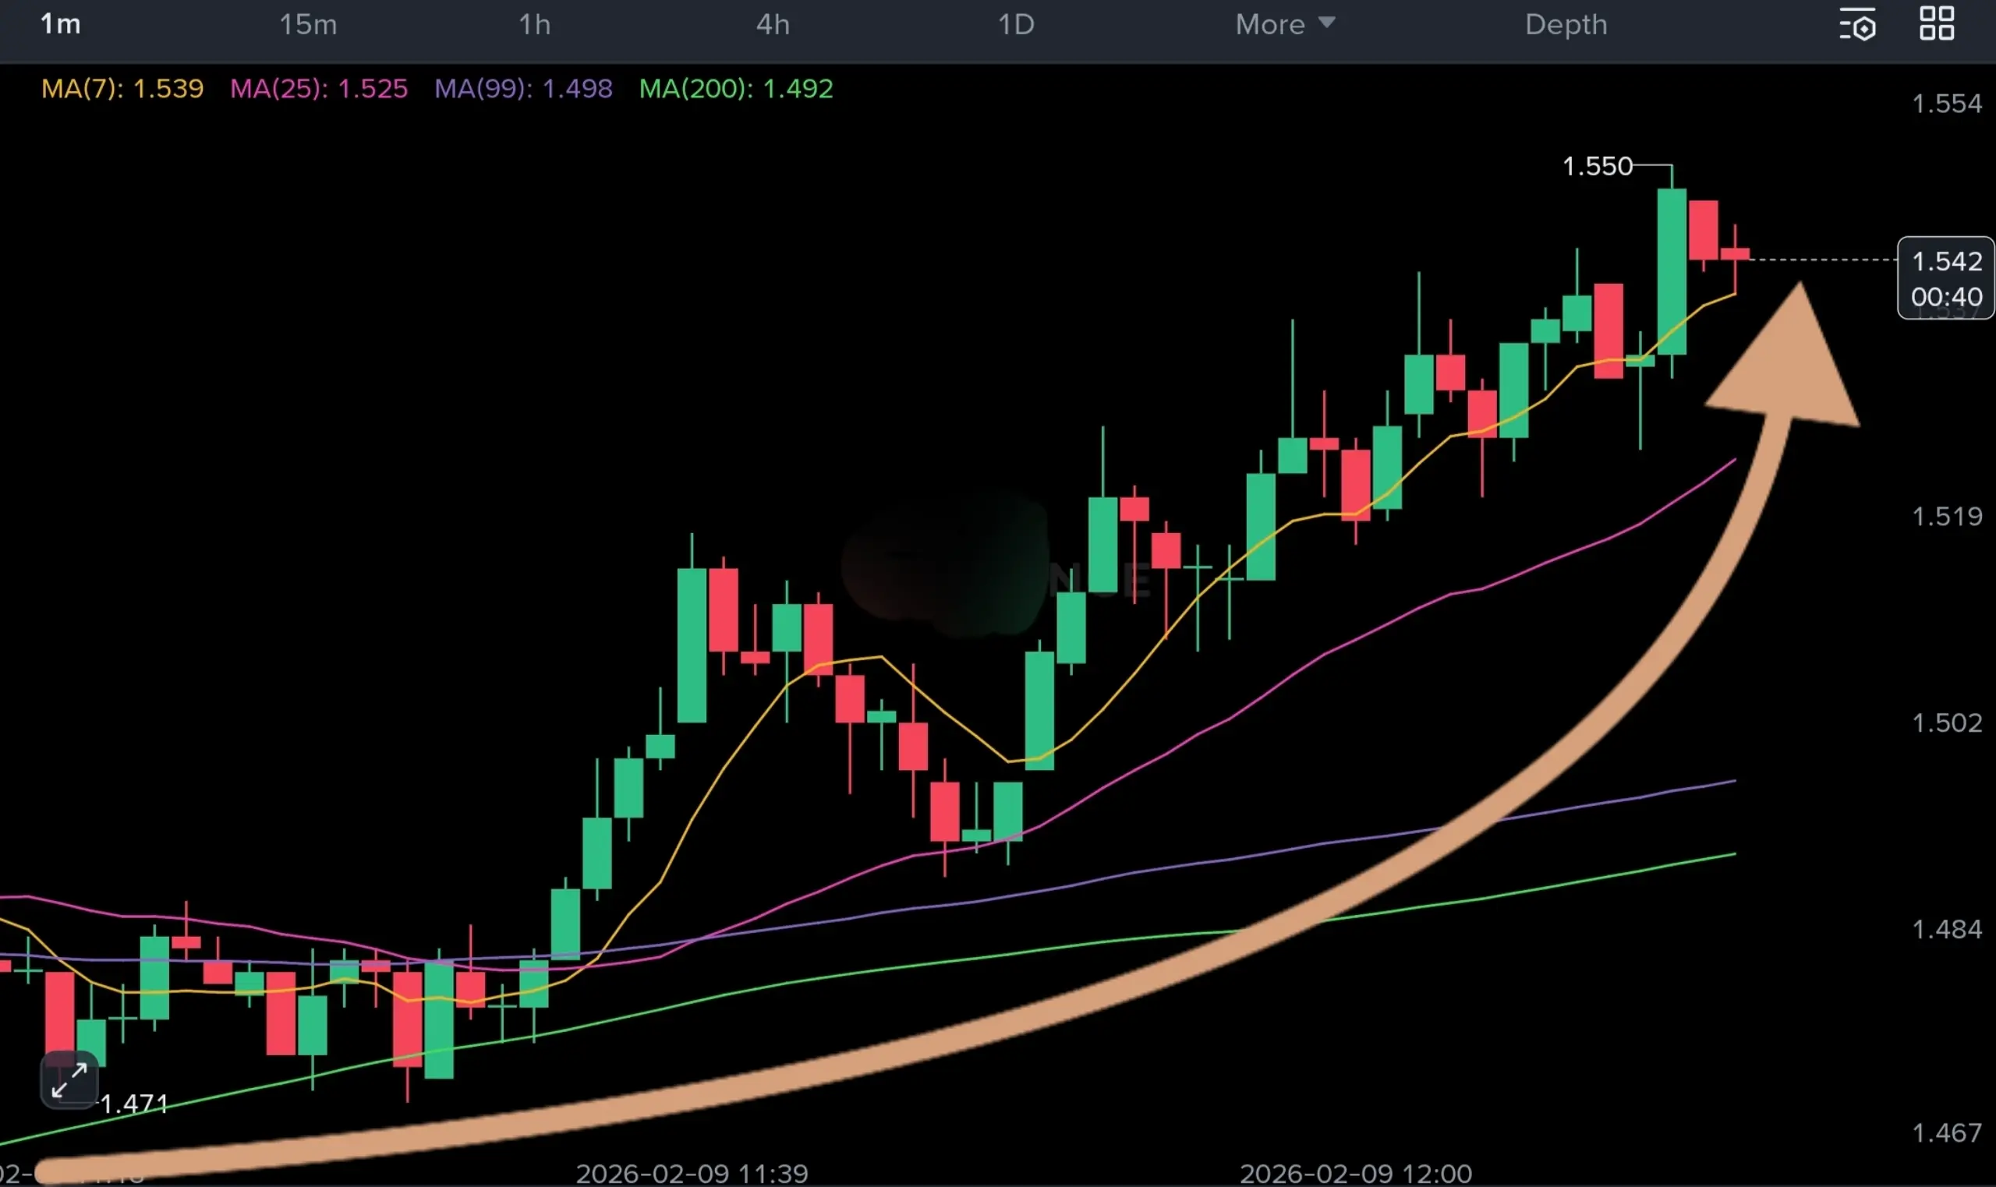Select the 1m timeframe tab
This screenshot has height=1187, width=1996.
pos(61,25)
